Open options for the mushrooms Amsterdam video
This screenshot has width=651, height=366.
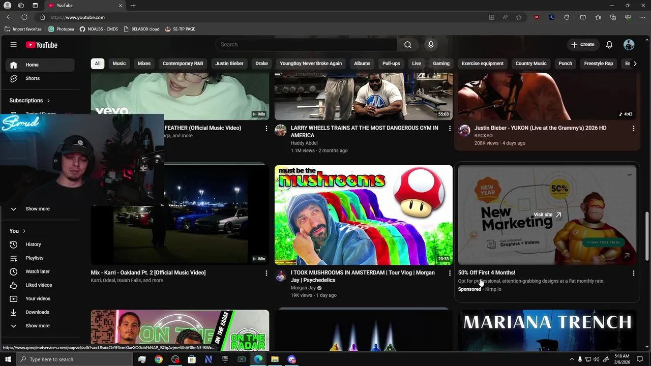[x=450, y=273]
